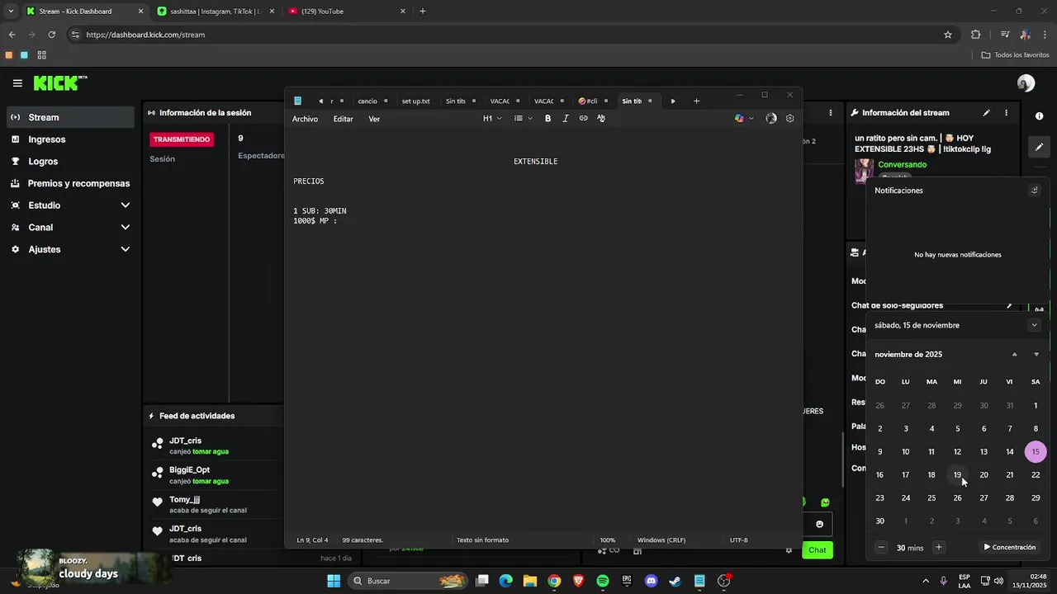Image resolution: width=1057 pixels, height=594 pixels.
Task: Select November 19 in the calendar
Action: (x=957, y=475)
